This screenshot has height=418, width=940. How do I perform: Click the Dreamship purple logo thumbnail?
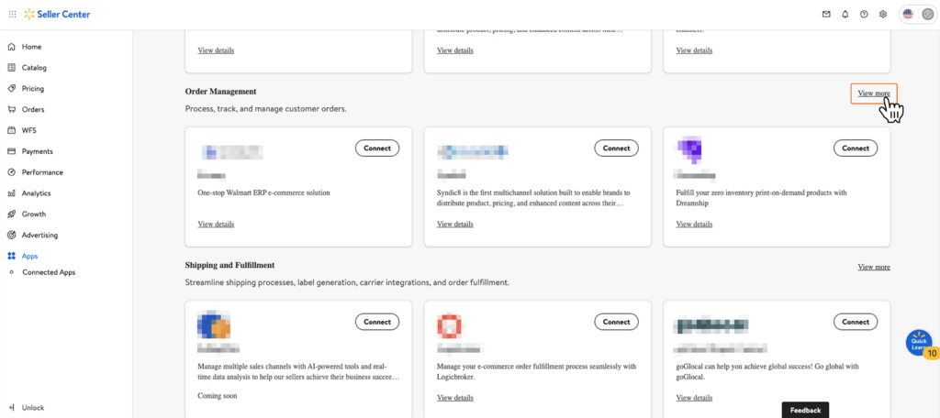[688, 150]
